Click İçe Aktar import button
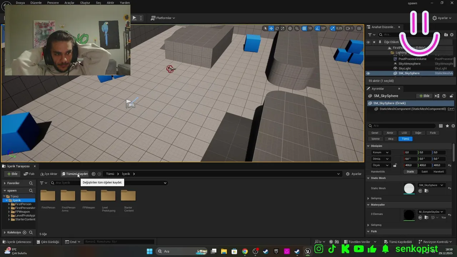 (49, 174)
